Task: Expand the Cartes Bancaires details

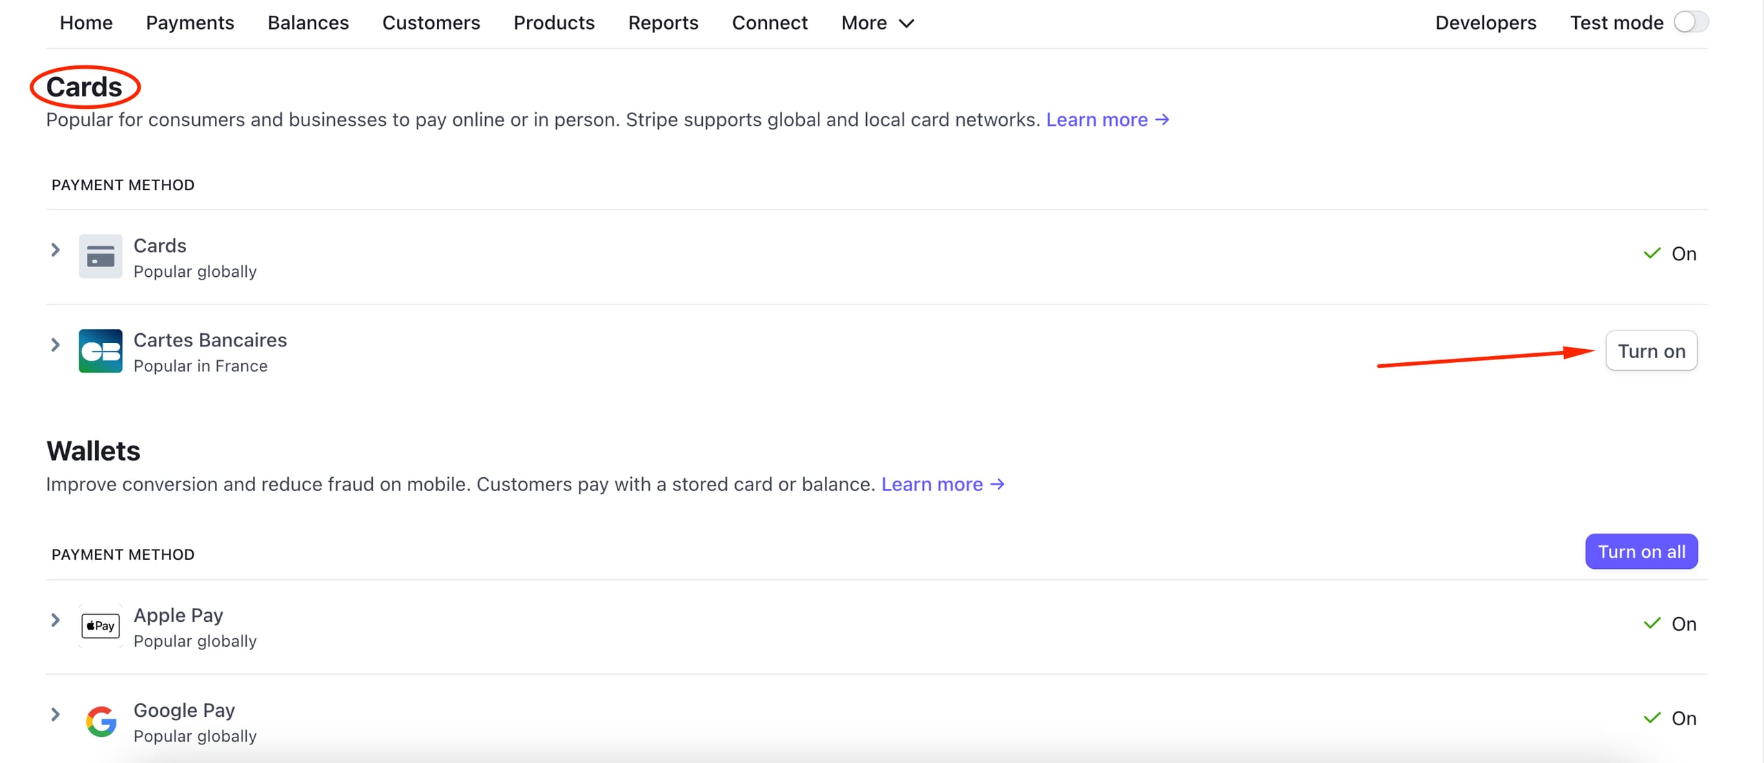Action: 55,345
